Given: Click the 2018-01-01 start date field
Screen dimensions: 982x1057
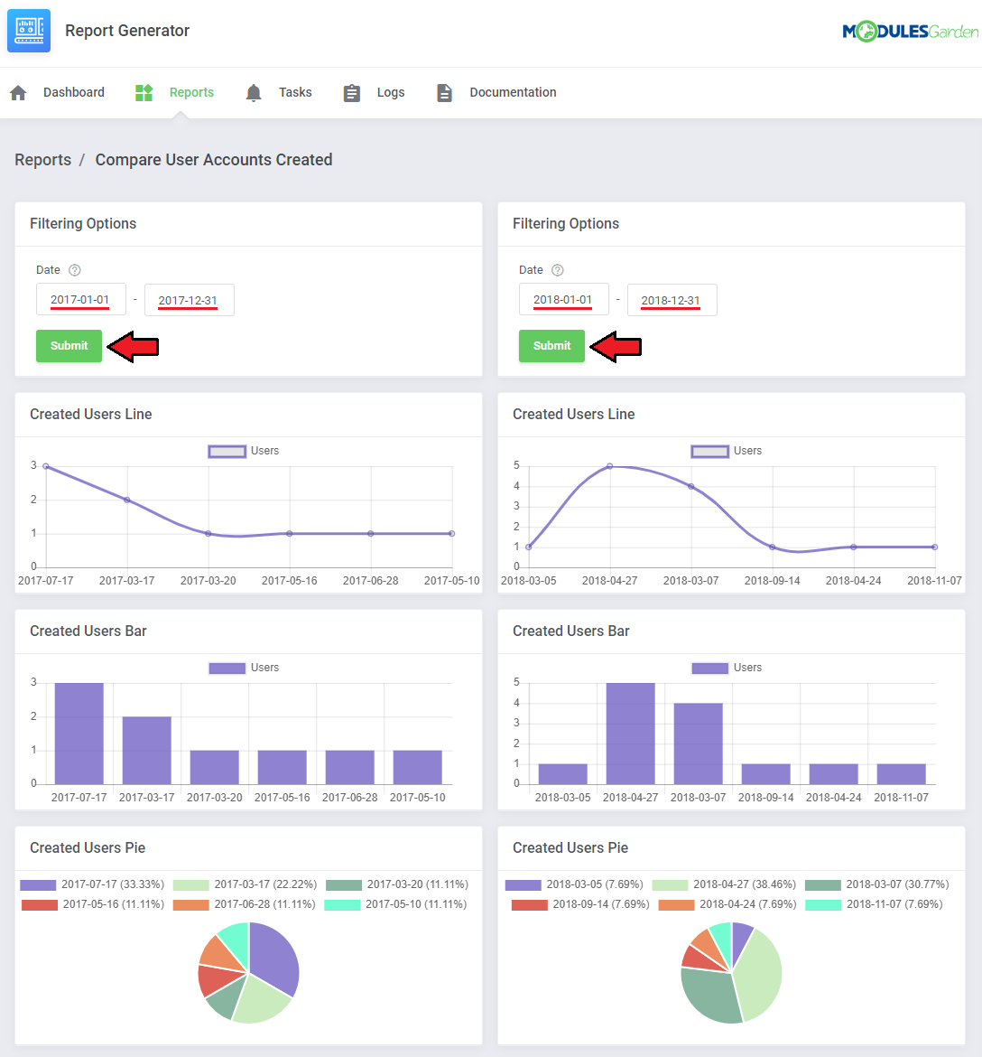Looking at the screenshot, I should point(564,299).
